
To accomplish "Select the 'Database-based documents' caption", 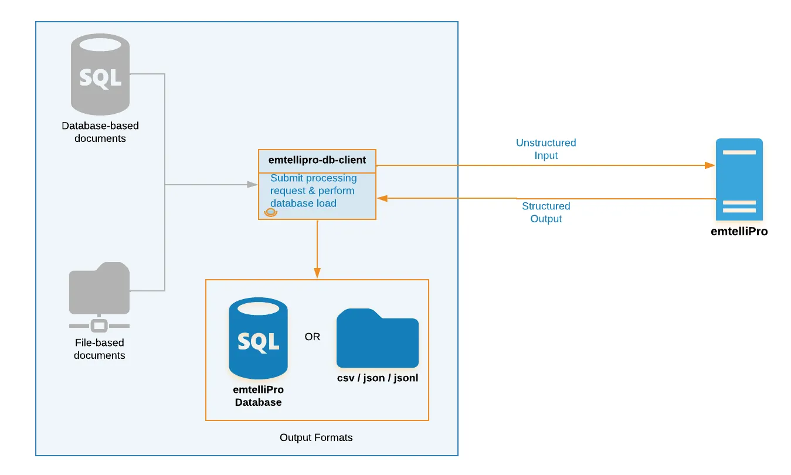I will pyautogui.click(x=100, y=132).
